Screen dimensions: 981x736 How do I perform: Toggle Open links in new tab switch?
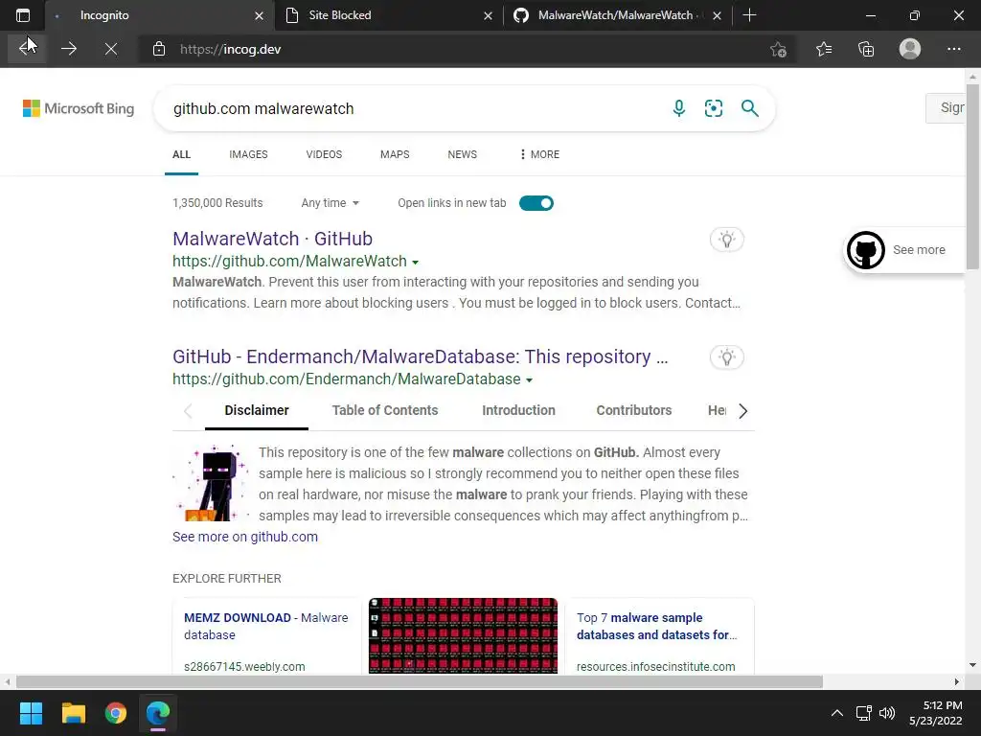[536, 203]
